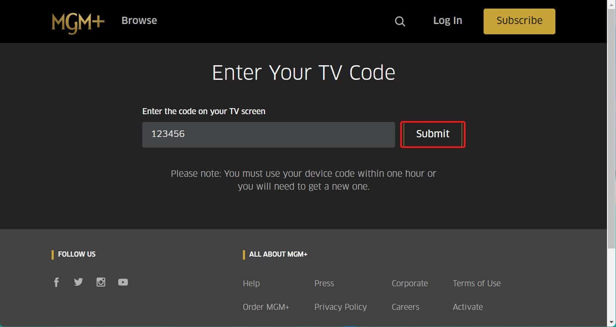View the Terms of Use
Viewport: 616px width, 327px height.
477,283
